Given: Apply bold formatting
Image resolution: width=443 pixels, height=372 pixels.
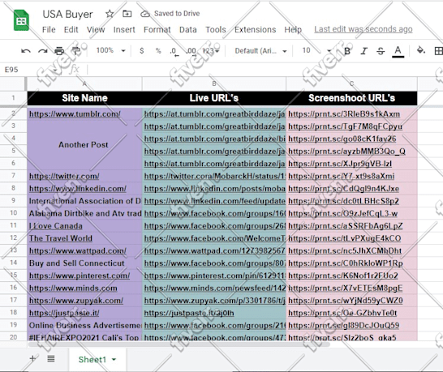Looking at the screenshot, I should (347, 51).
